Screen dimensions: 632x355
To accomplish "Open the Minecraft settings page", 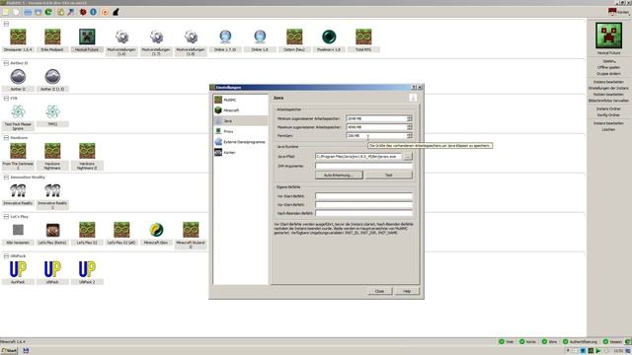I will click(240, 109).
